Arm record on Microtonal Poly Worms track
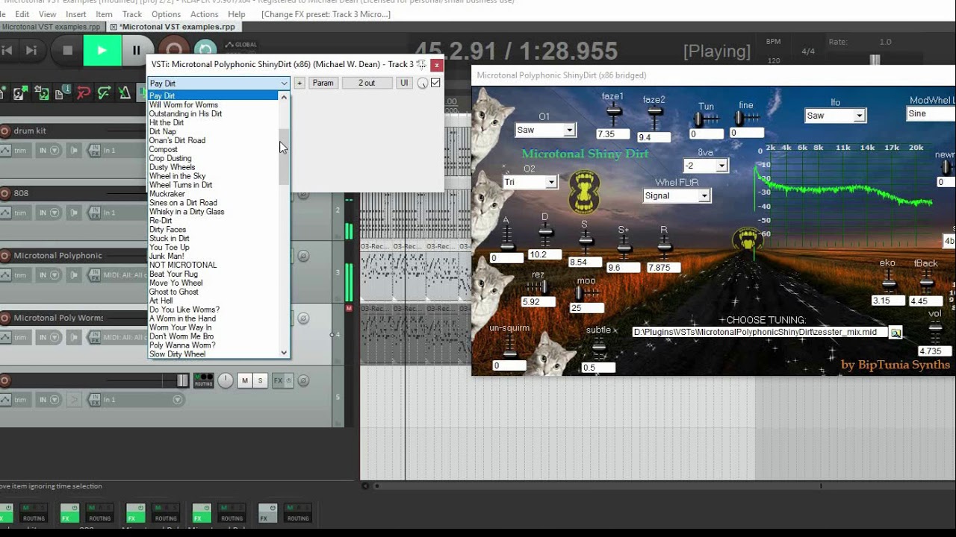Screen dimensions: 956x537 click(x=5, y=318)
